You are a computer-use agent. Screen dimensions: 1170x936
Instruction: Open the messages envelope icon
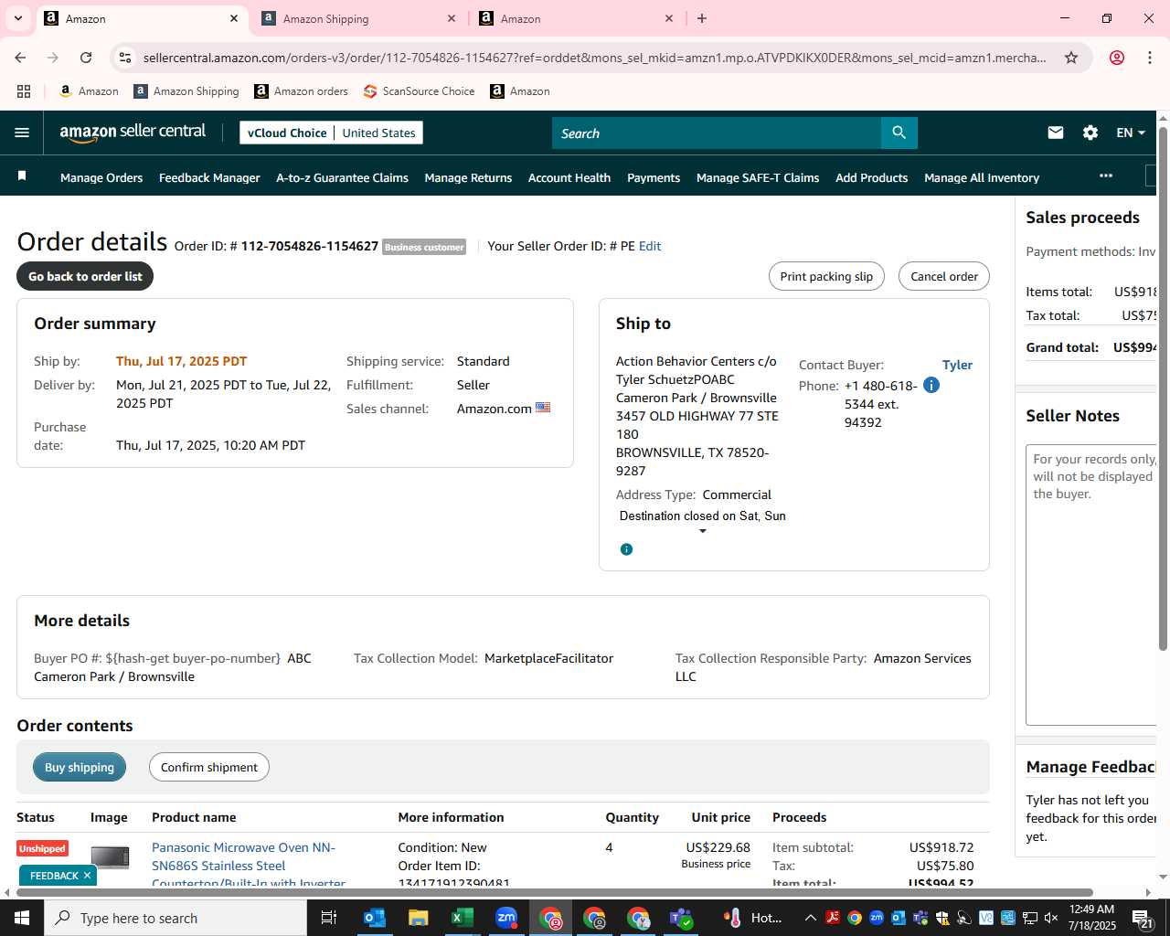click(x=1056, y=133)
